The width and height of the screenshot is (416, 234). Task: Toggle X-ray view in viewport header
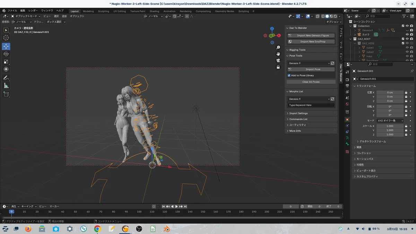[317, 16]
